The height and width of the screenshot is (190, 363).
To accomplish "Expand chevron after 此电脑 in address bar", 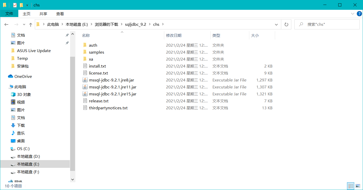I will click(x=62, y=24).
